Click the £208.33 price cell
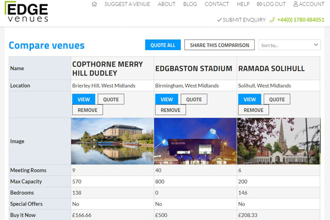Screen dimensions: 330x220 point(248,215)
